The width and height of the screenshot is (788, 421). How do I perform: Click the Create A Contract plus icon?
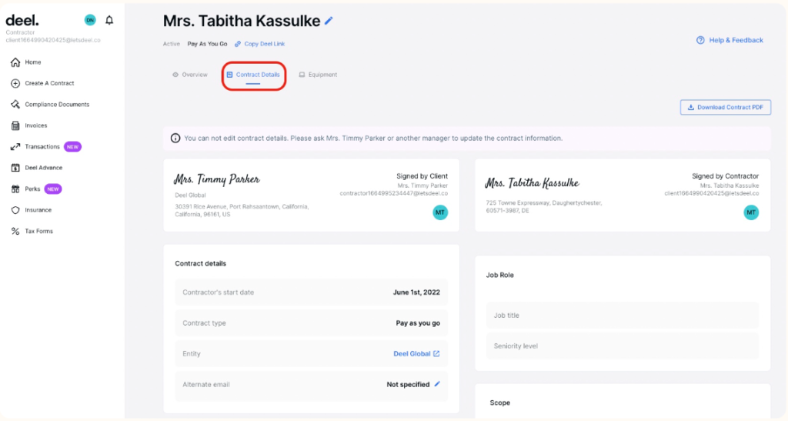click(15, 83)
